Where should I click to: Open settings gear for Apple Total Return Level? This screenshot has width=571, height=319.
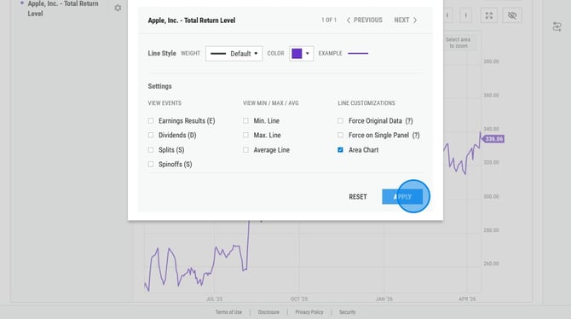pos(118,8)
